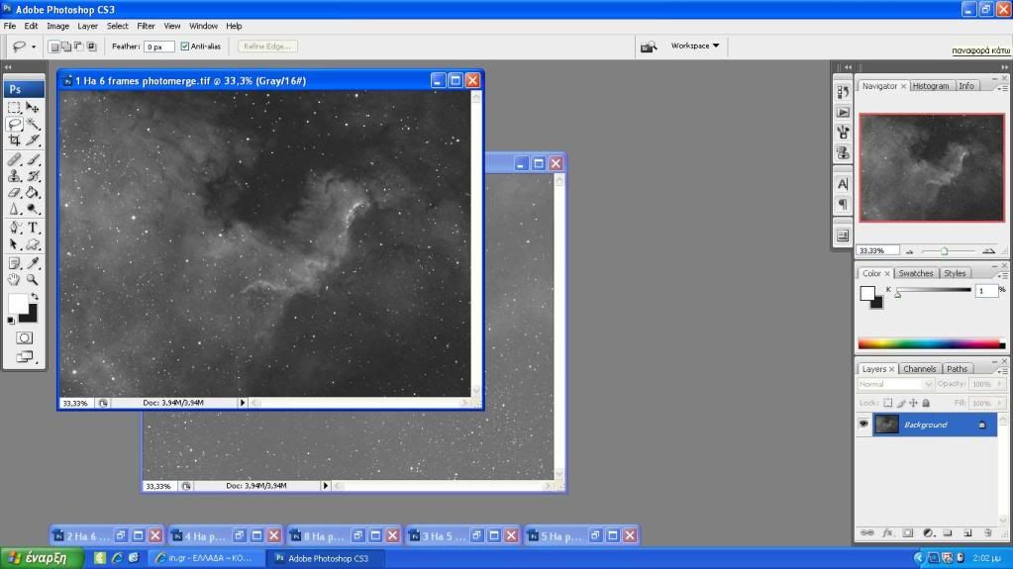Select the Clone Stamp tool
The width and height of the screenshot is (1013, 569).
pyautogui.click(x=15, y=176)
